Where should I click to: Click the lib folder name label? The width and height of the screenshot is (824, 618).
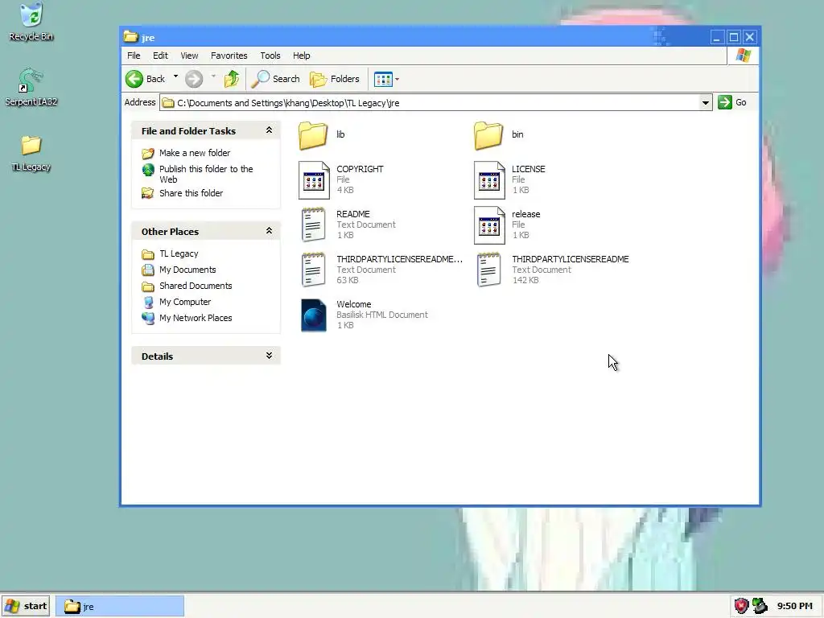click(x=340, y=134)
